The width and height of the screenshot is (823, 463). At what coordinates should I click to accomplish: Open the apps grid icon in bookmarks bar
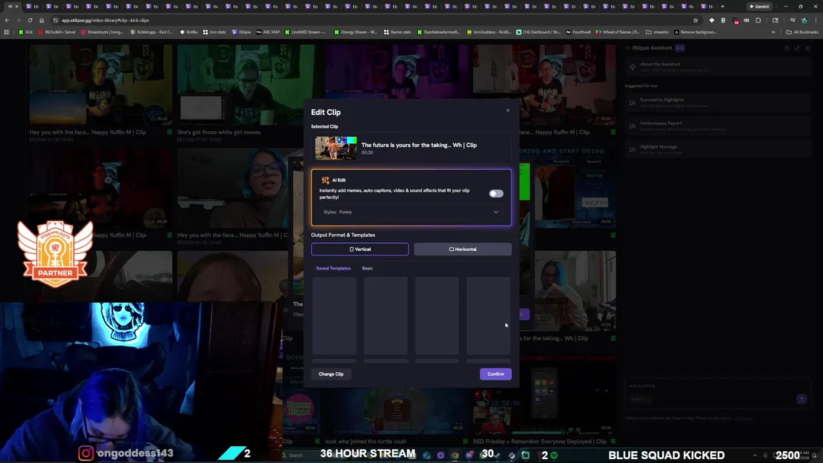[x=6, y=32]
